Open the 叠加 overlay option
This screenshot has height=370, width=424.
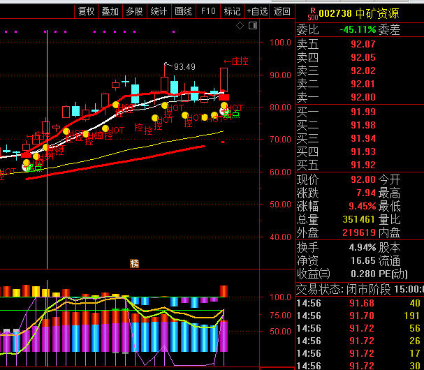(x=110, y=11)
